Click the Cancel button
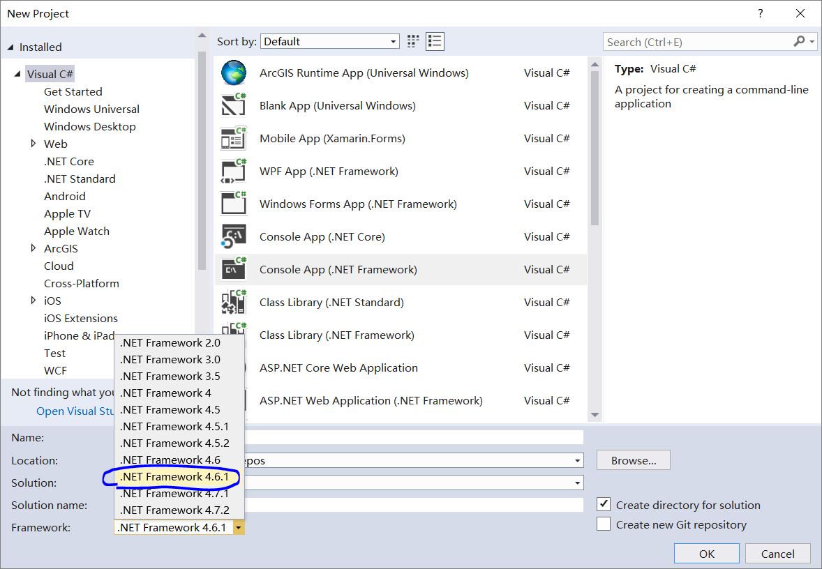Viewport: 822px width, 569px height. (x=778, y=554)
